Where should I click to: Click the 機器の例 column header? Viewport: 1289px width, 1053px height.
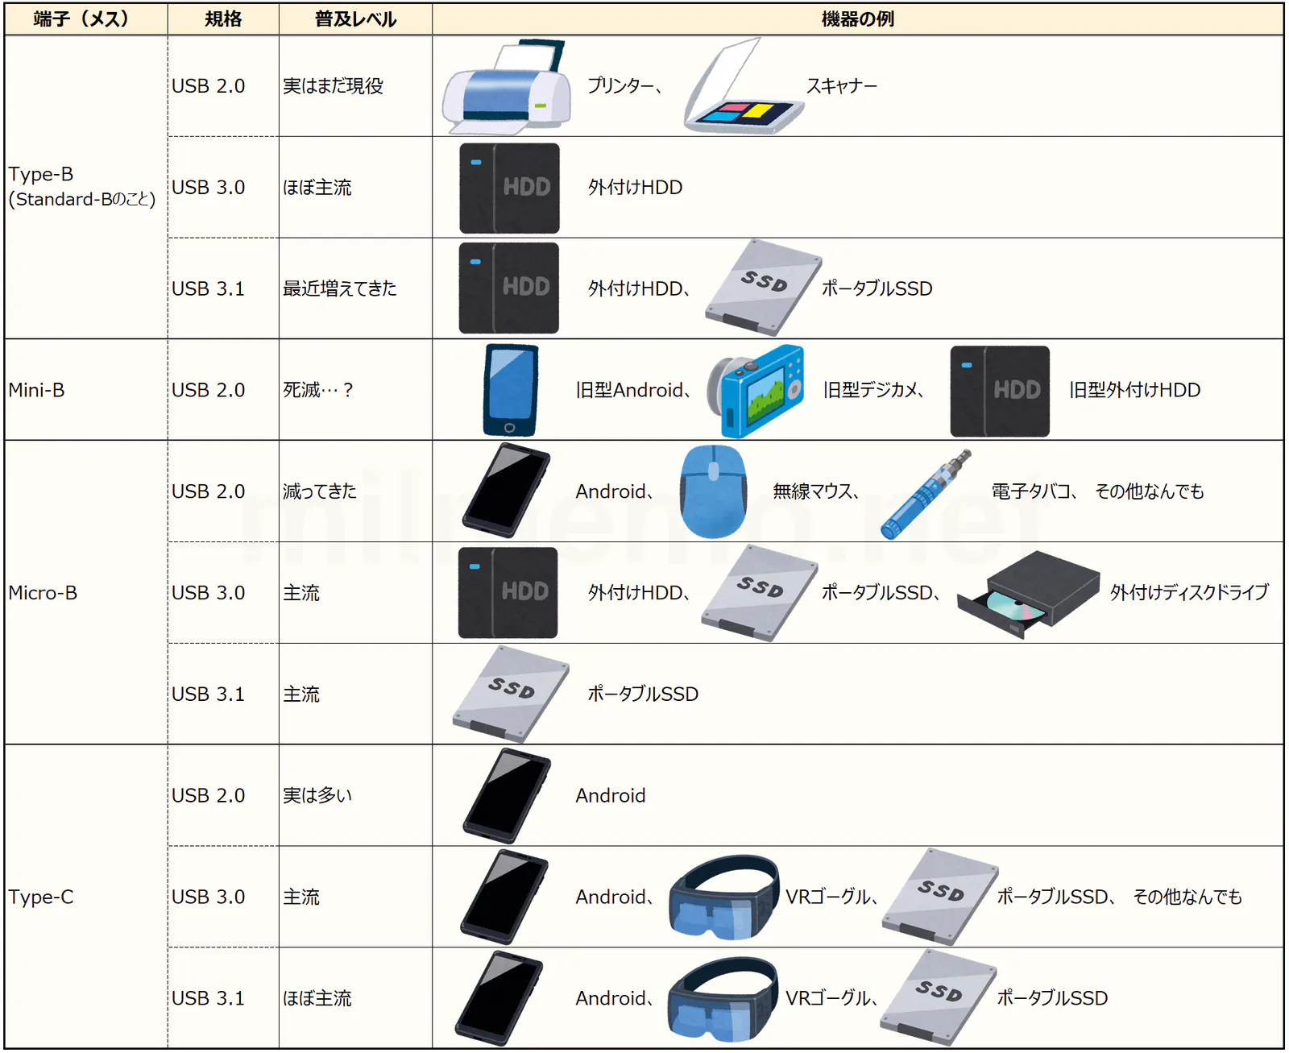pos(857,19)
